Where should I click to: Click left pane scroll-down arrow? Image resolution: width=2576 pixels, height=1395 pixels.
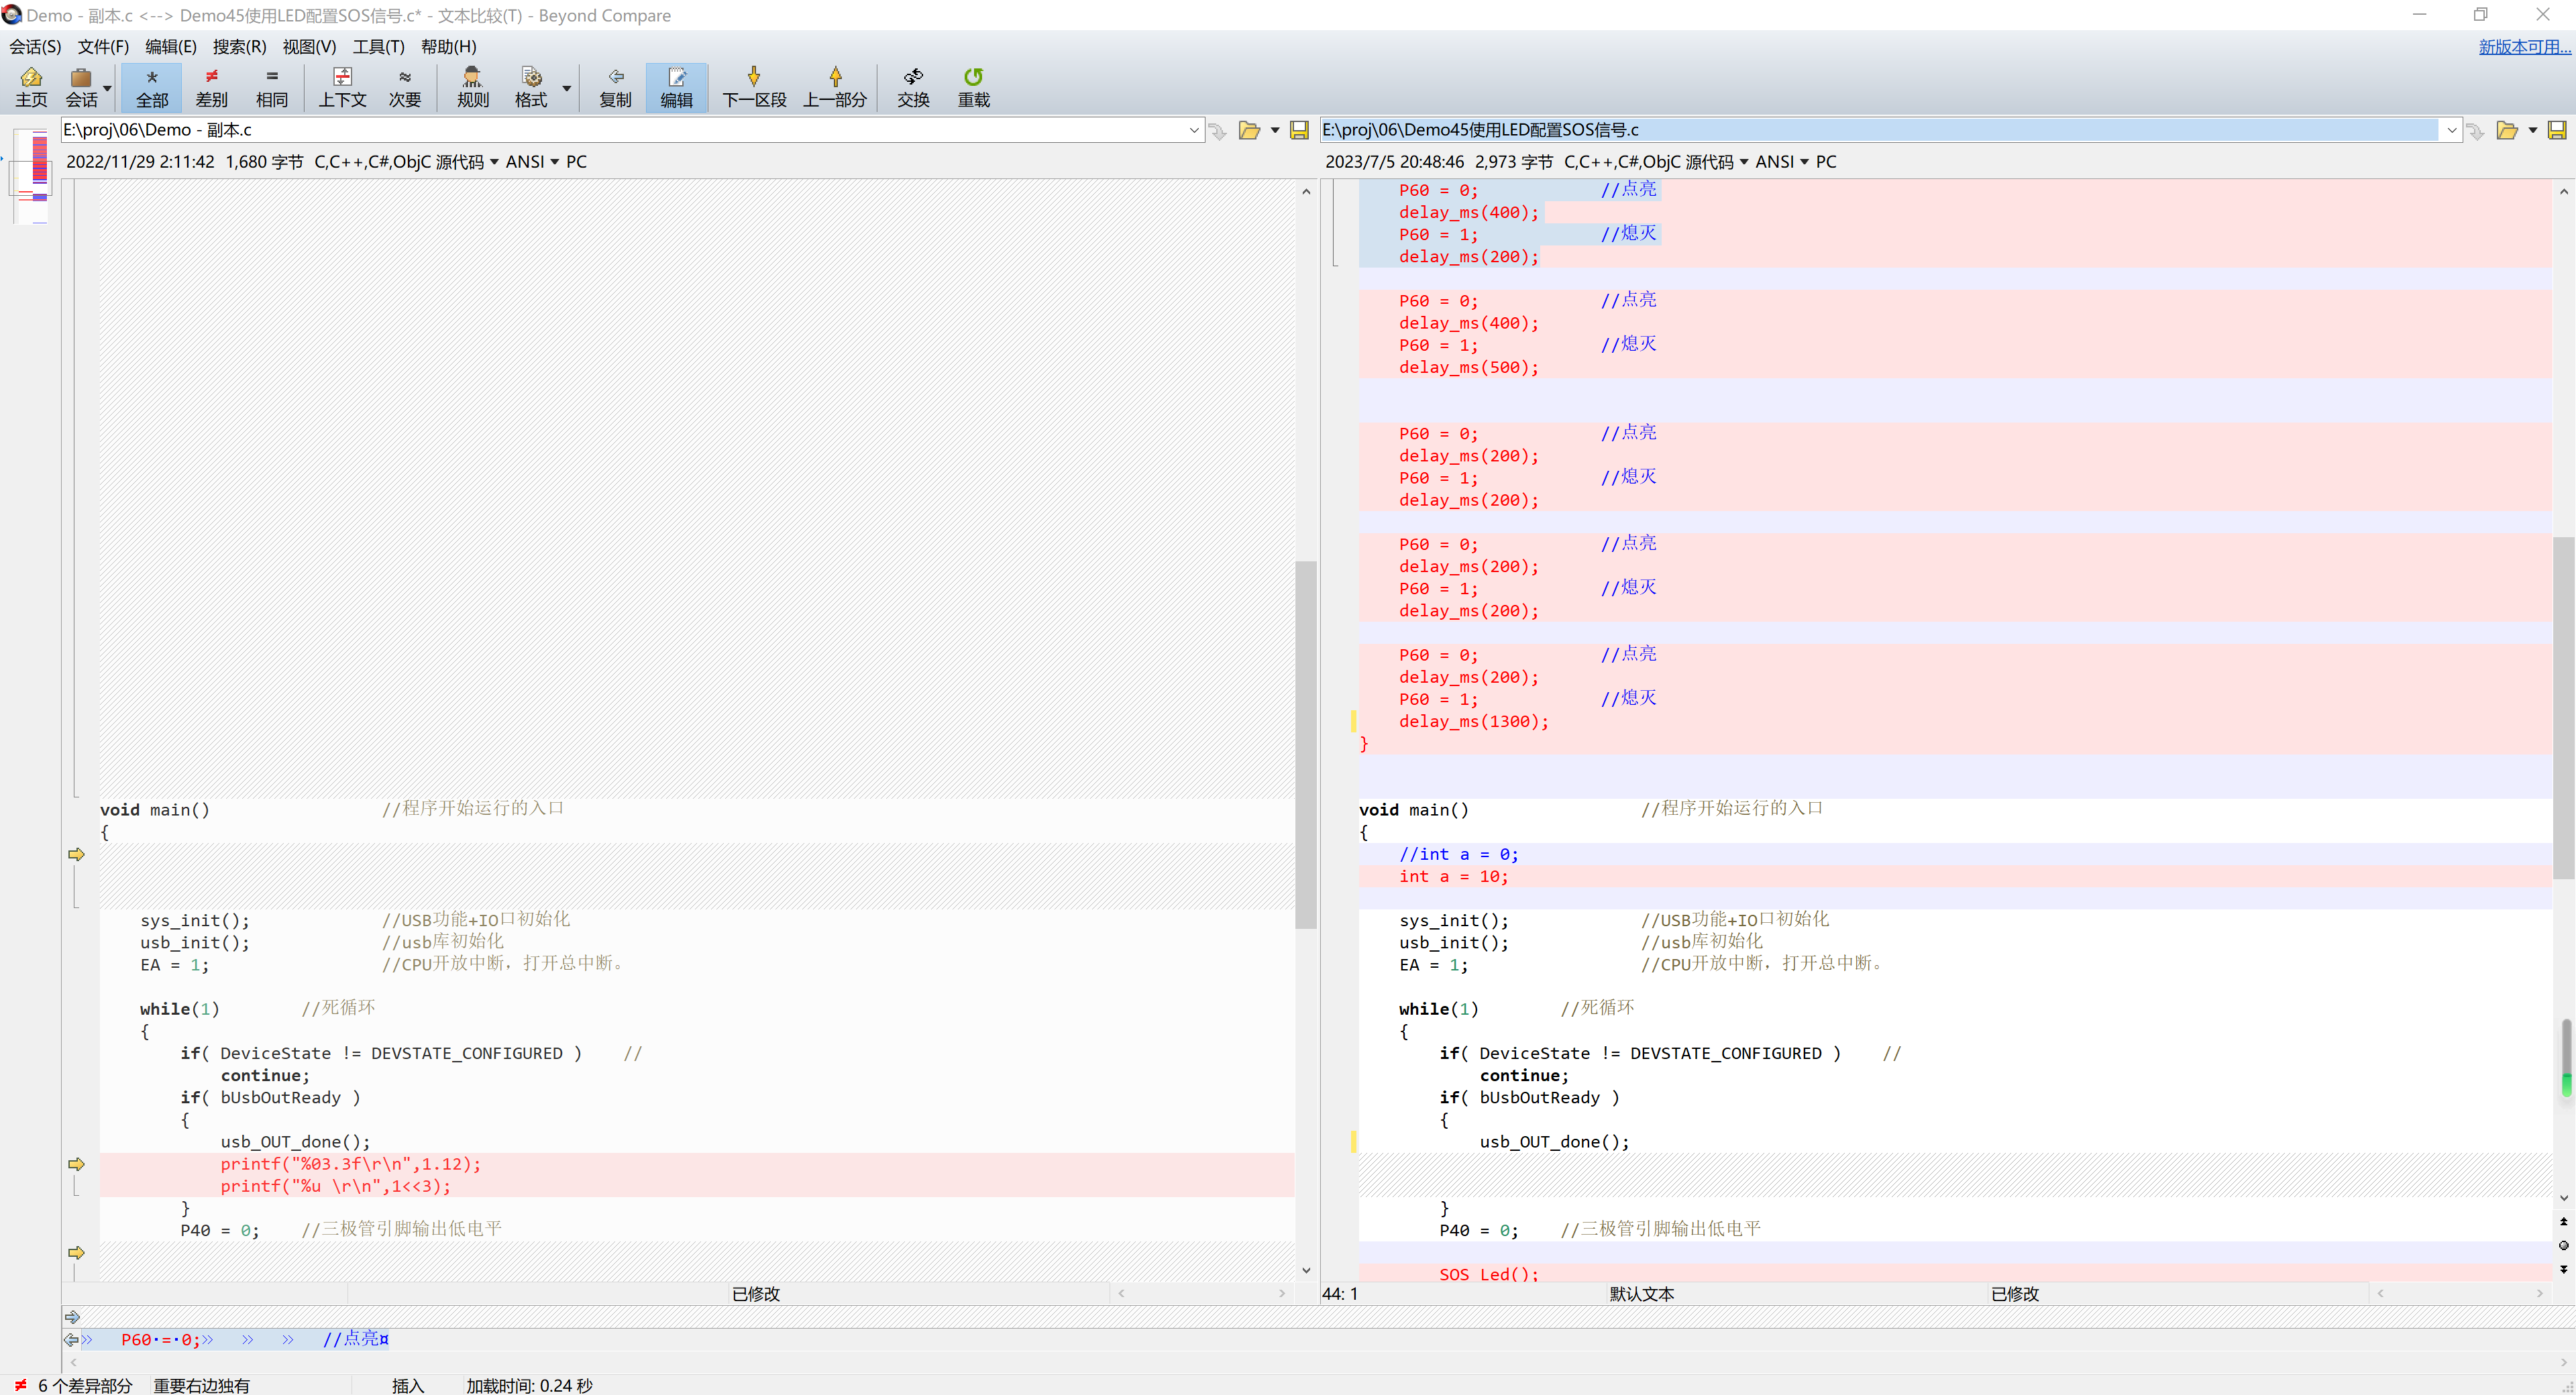coord(1305,1271)
